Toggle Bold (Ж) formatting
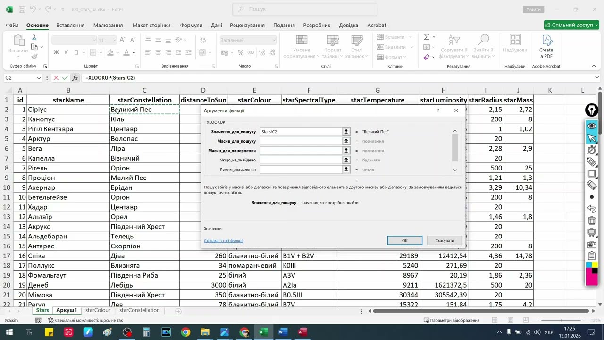Image resolution: width=604 pixels, height=340 pixels. [57, 52]
